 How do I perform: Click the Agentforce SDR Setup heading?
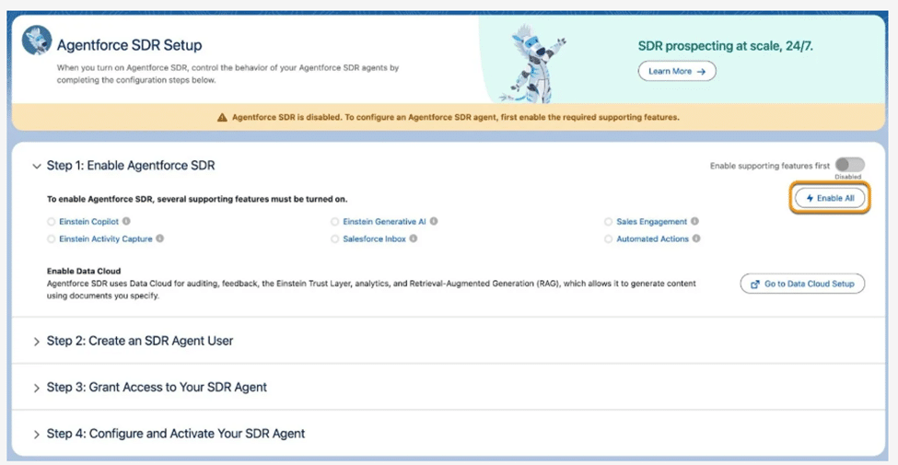pyautogui.click(x=130, y=45)
